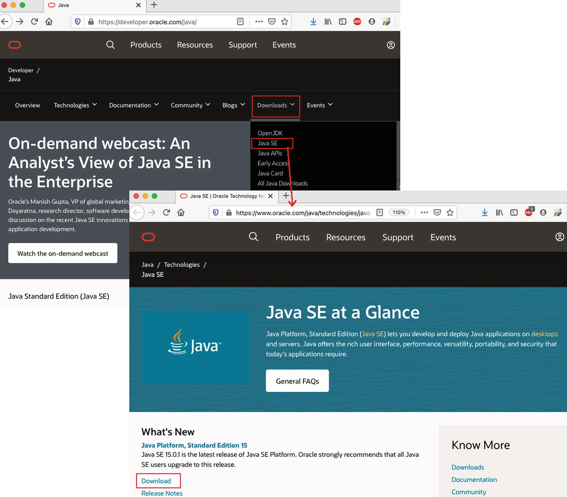Open Firefox account icon in back window
Screen dimensions: 567x497
pos(372,22)
